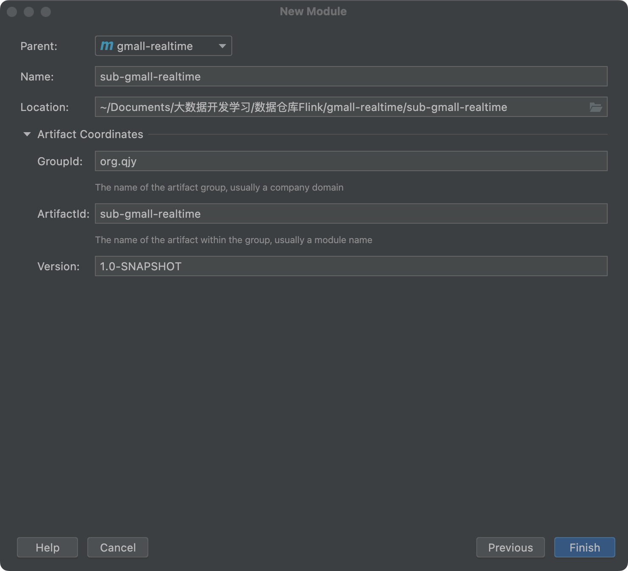
Task: Click the Version input field
Action: click(351, 266)
